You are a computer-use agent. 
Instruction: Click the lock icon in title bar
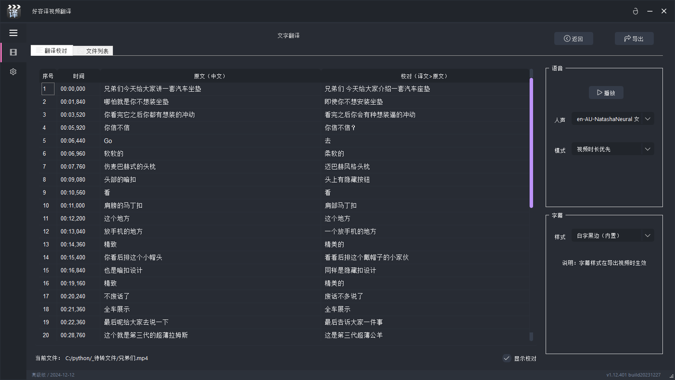coord(635,11)
